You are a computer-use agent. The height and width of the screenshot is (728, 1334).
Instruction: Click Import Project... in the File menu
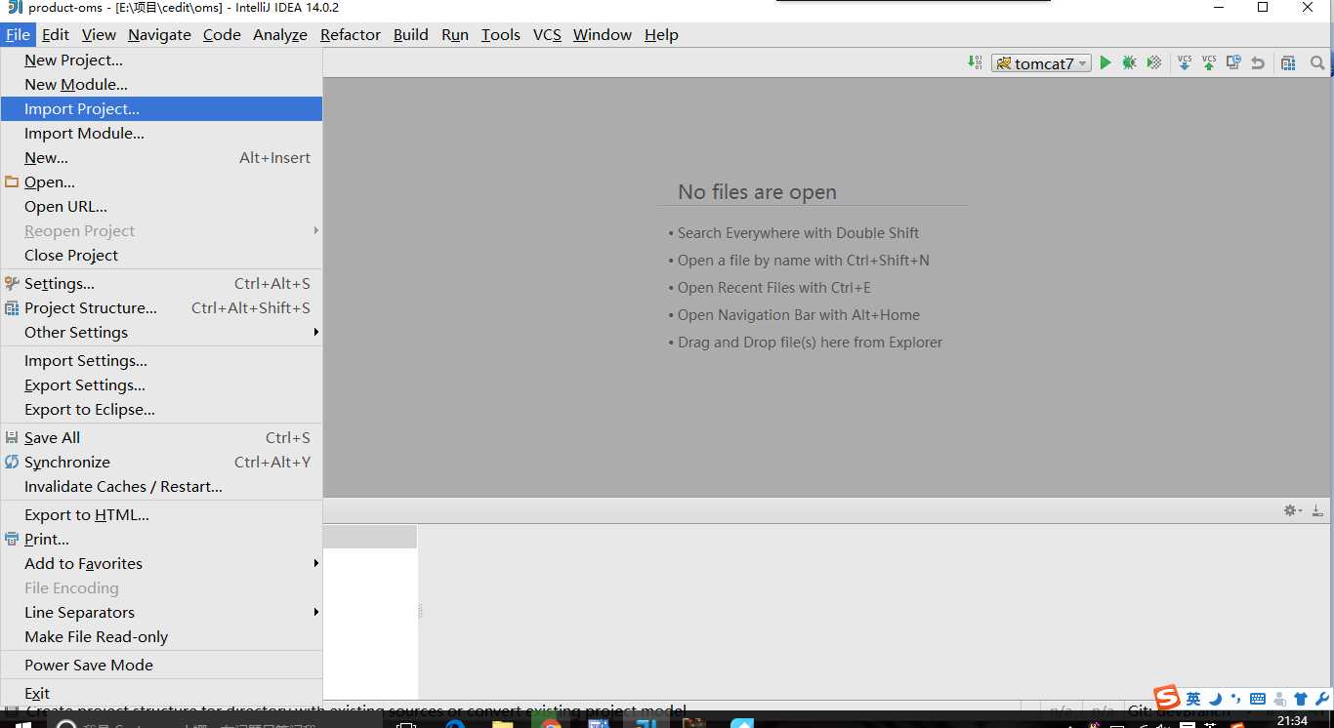point(161,108)
